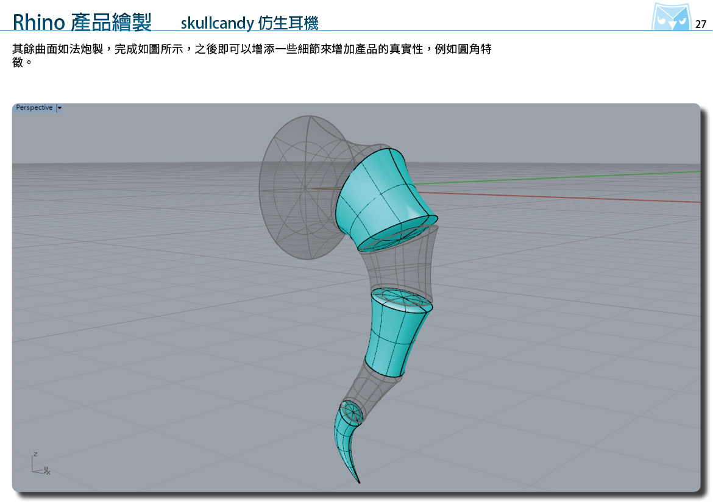This screenshot has width=713, height=504.
Task: Click the paragraph starting with "其餘曲面如法炮製"
Action: [x=252, y=55]
